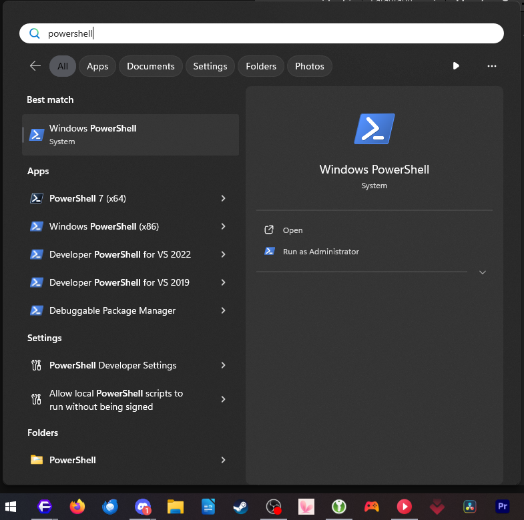Click the large PowerShell logo in preview
The height and width of the screenshot is (520, 524).
374,129
